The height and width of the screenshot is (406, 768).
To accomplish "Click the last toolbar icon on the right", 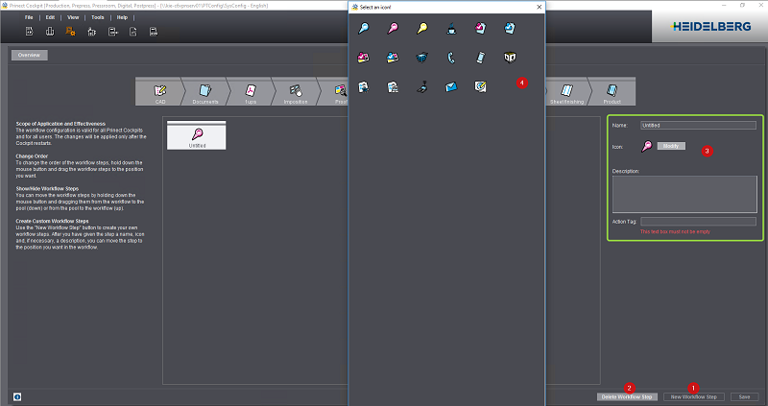I will click(x=154, y=32).
